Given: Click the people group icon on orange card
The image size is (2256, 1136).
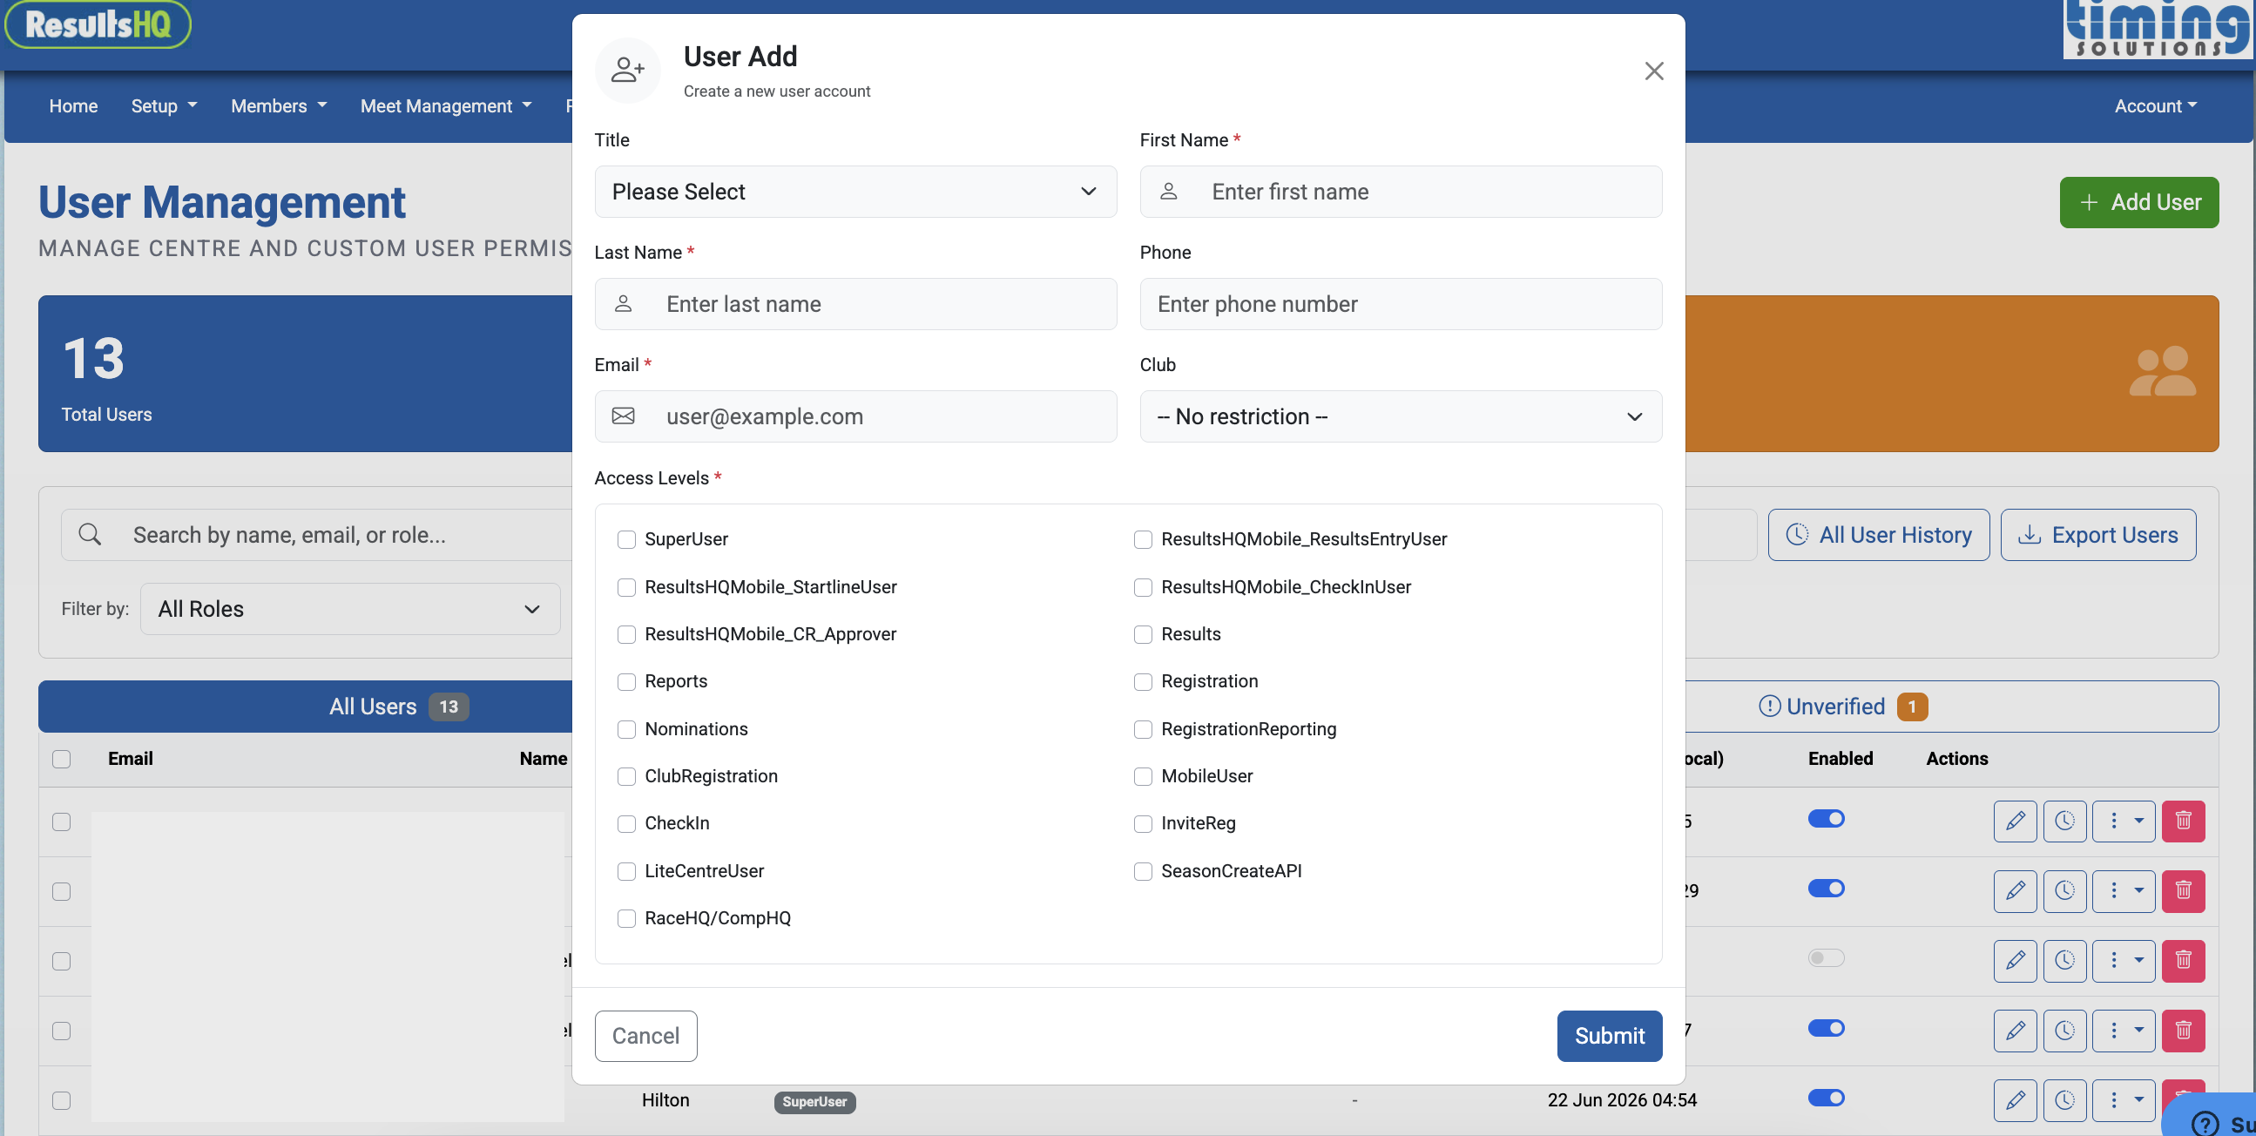Looking at the screenshot, I should tap(2161, 371).
